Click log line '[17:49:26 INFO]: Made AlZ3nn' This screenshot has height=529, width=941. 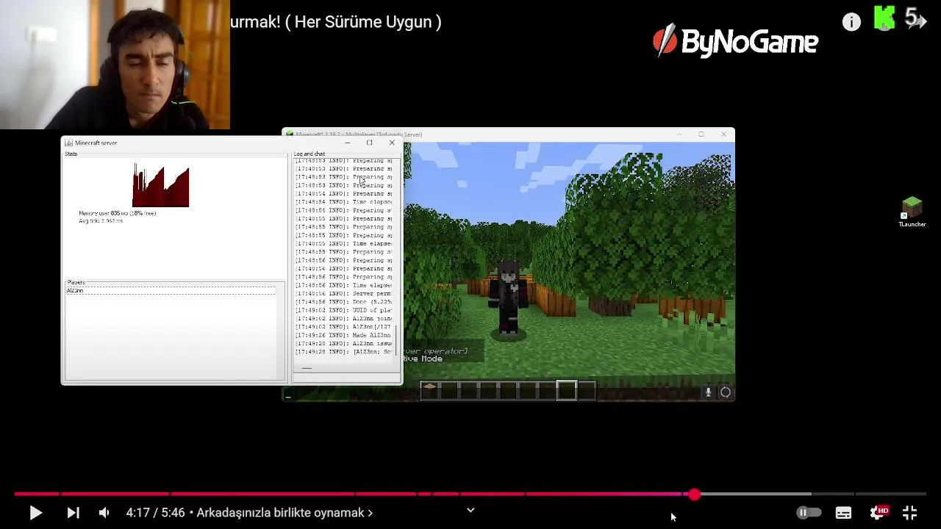[343, 335]
